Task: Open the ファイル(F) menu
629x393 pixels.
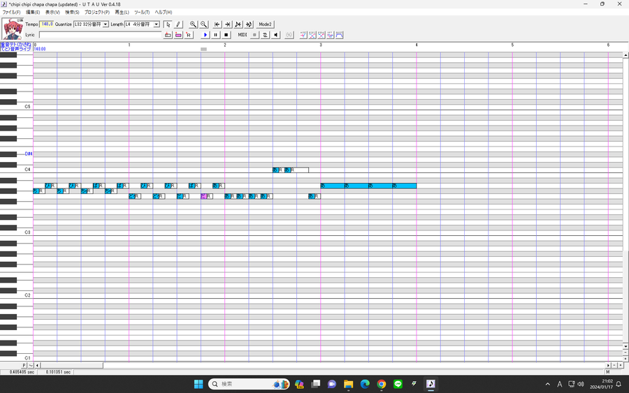Action: pos(11,13)
